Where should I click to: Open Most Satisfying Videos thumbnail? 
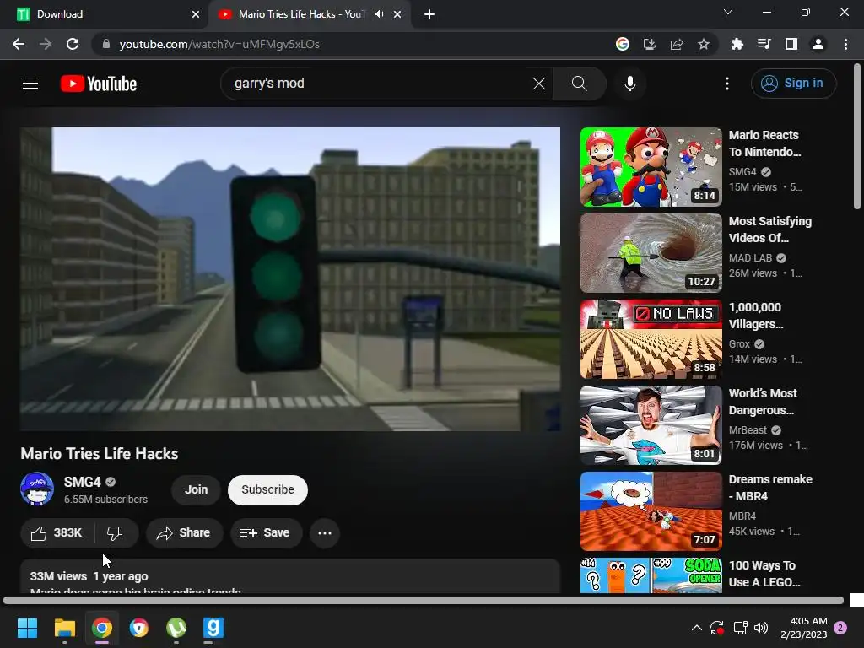tap(651, 253)
